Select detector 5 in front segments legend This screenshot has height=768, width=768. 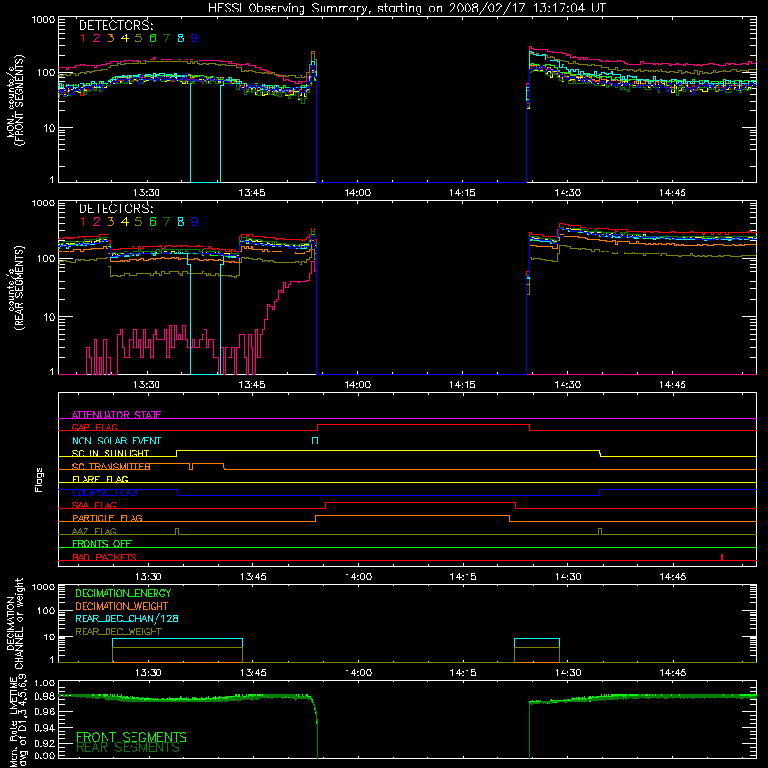pos(138,38)
